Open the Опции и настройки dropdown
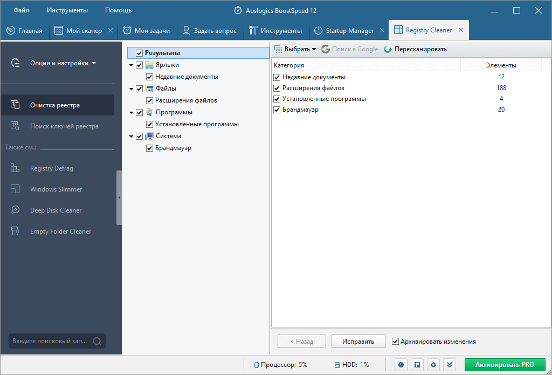 point(63,64)
